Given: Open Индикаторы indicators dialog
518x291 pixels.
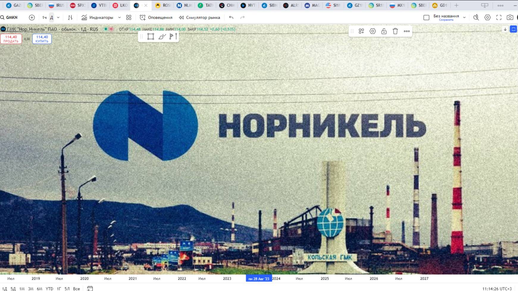Looking at the screenshot, I should [x=98, y=18].
